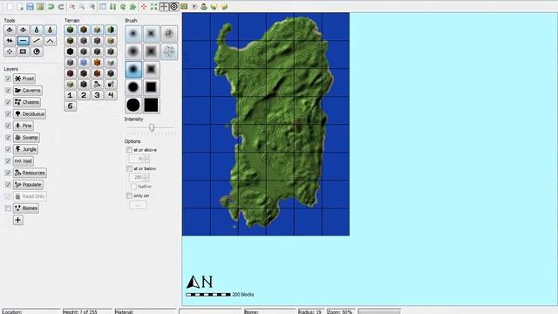
Task: Uncheck the Deciduous layer checkbox
Action: pyautogui.click(x=8, y=114)
